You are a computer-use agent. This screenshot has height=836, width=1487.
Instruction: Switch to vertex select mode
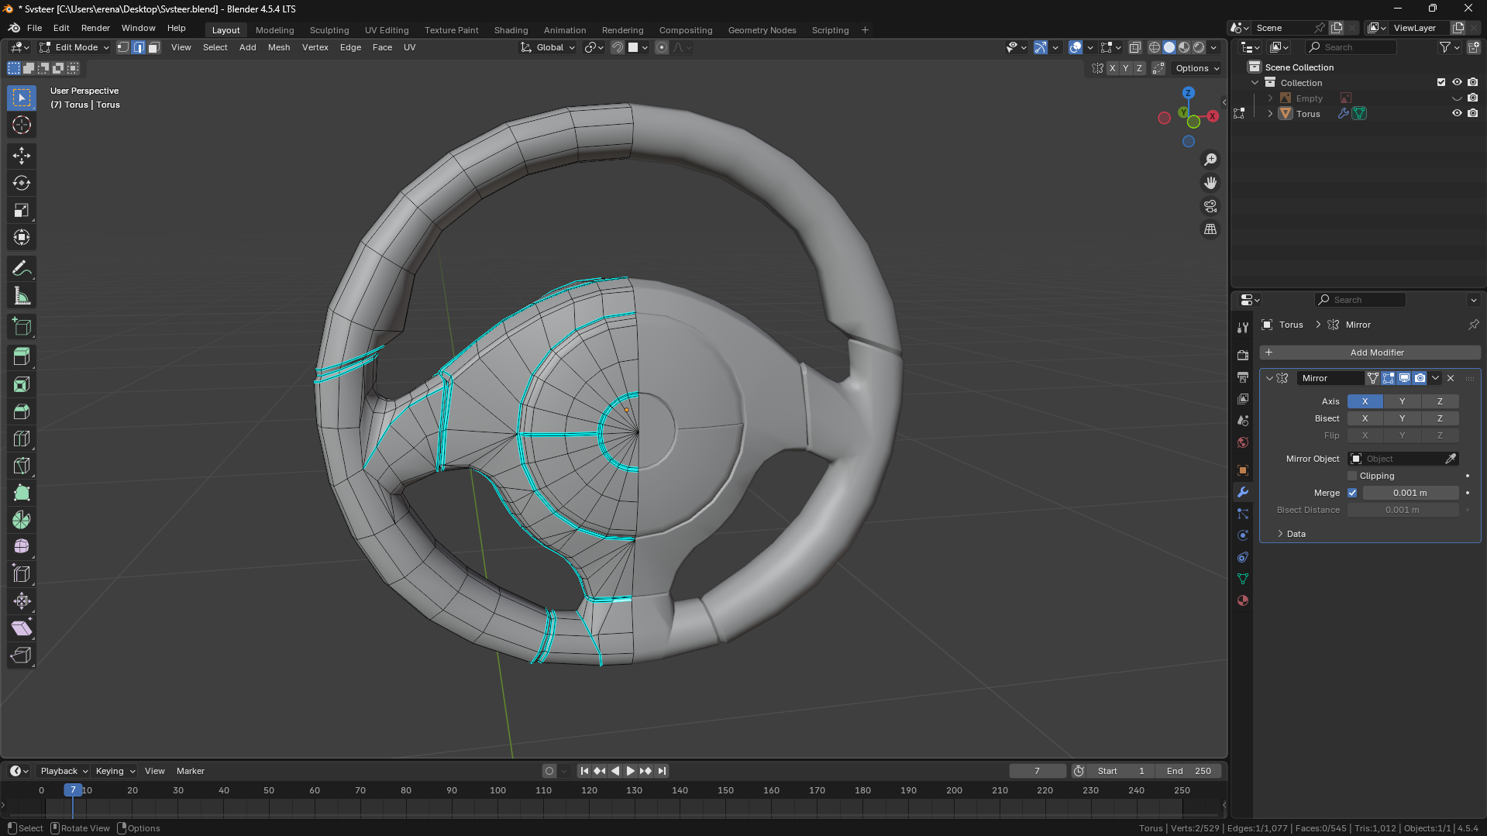123,47
